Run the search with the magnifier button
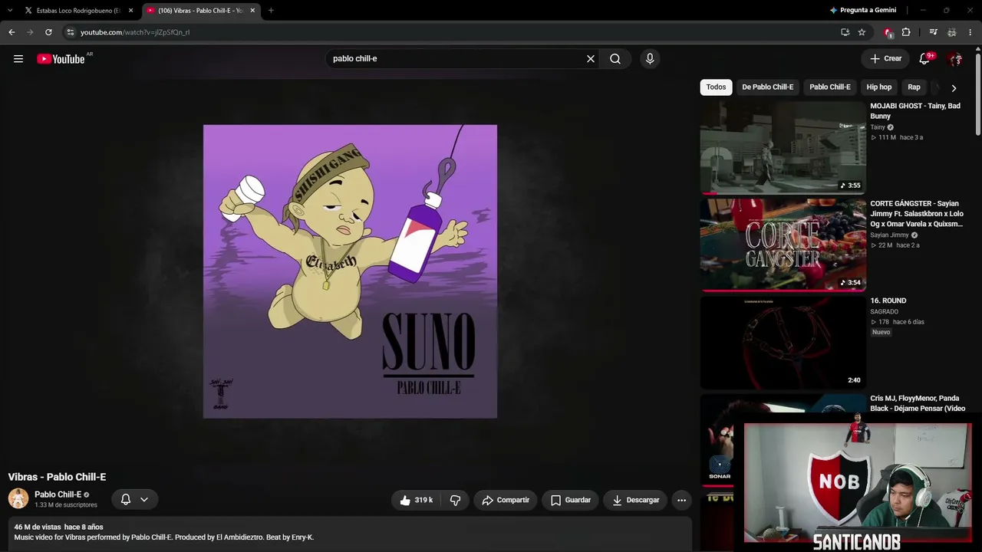This screenshot has width=982, height=552. coord(615,59)
